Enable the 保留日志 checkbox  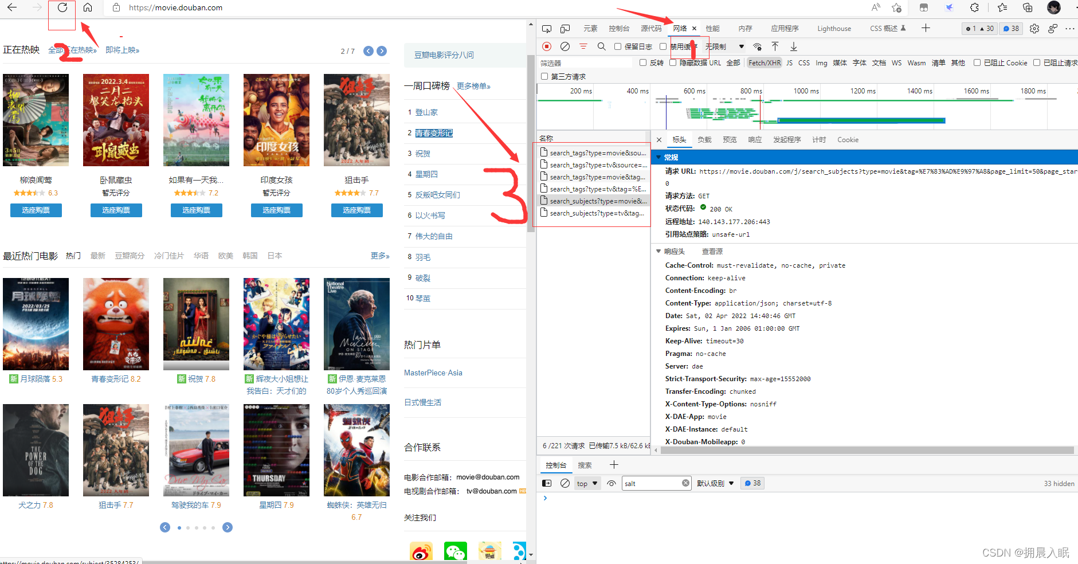pyautogui.click(x=618, y=46)
